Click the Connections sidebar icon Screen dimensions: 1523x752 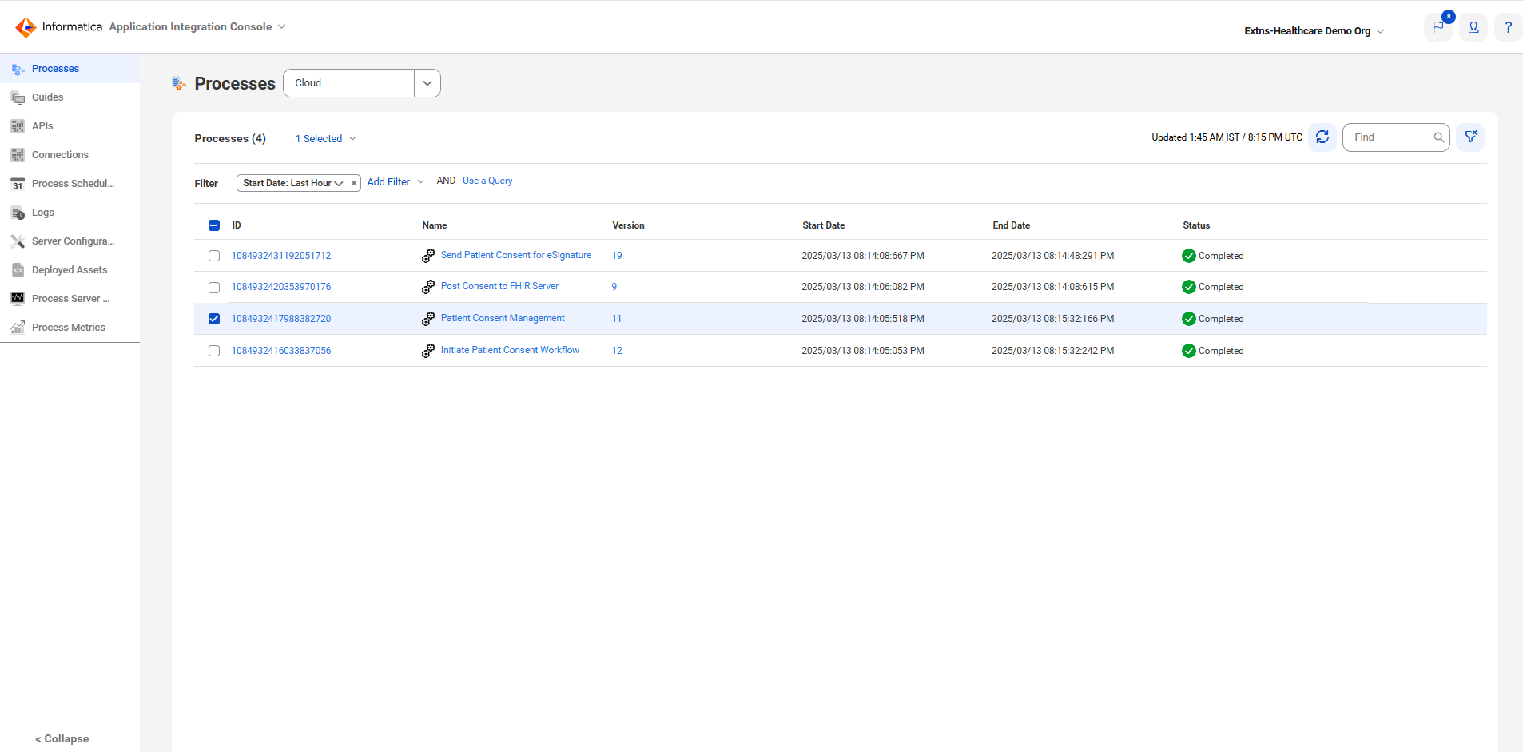click(18, 155)
